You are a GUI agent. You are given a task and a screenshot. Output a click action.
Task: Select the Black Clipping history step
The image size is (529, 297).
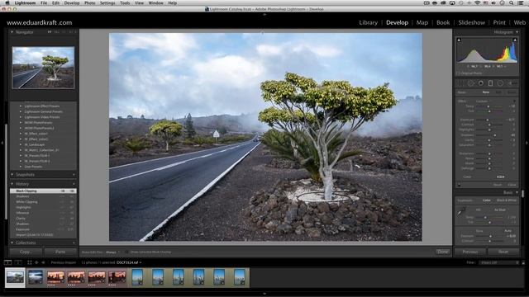(43, 191)
